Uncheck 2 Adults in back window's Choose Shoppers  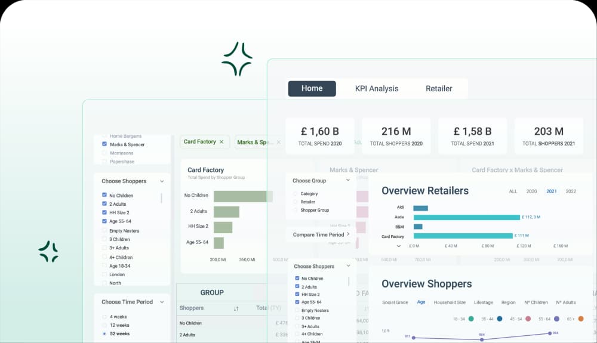tap(104, 204)
